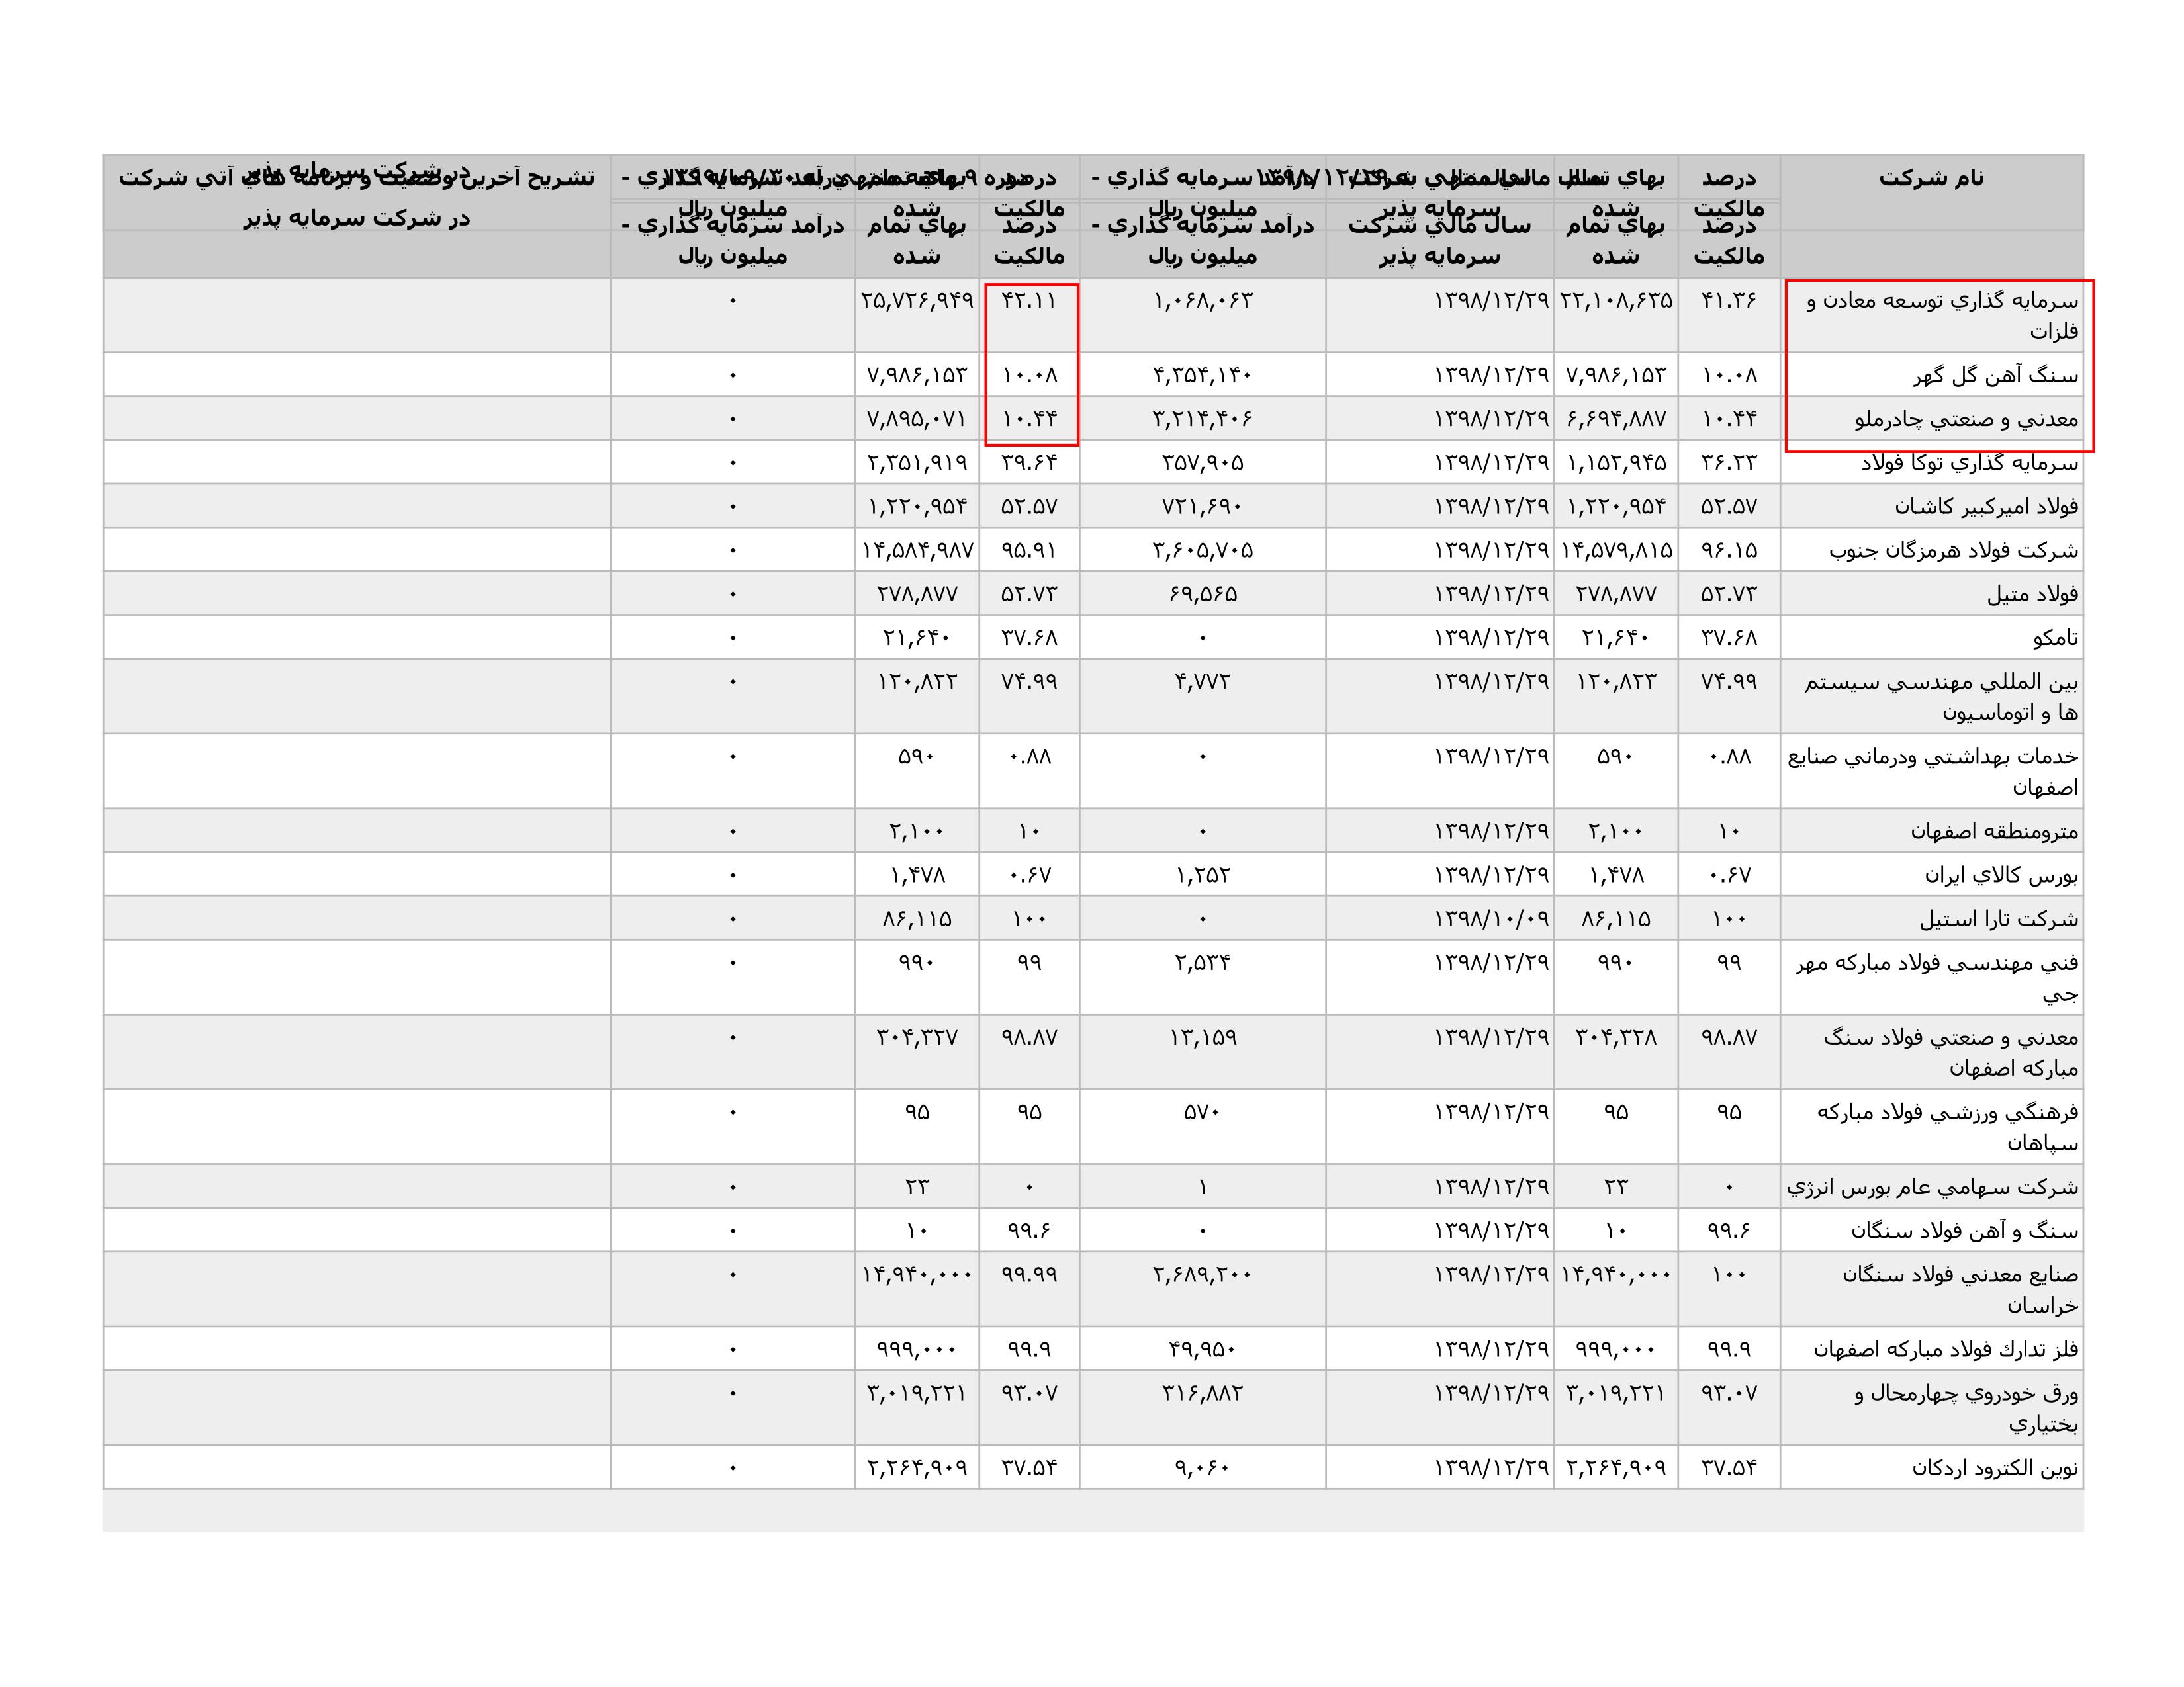This screenshot has width=2184, height=1687.
Task: Click شركت سهامي عام بورس انرژي
Action: (x=1932, y=1188)
